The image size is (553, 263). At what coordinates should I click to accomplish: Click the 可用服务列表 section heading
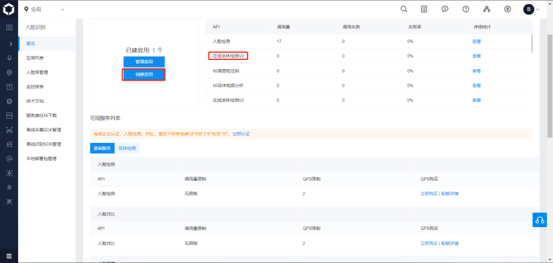tap(105, 118)
